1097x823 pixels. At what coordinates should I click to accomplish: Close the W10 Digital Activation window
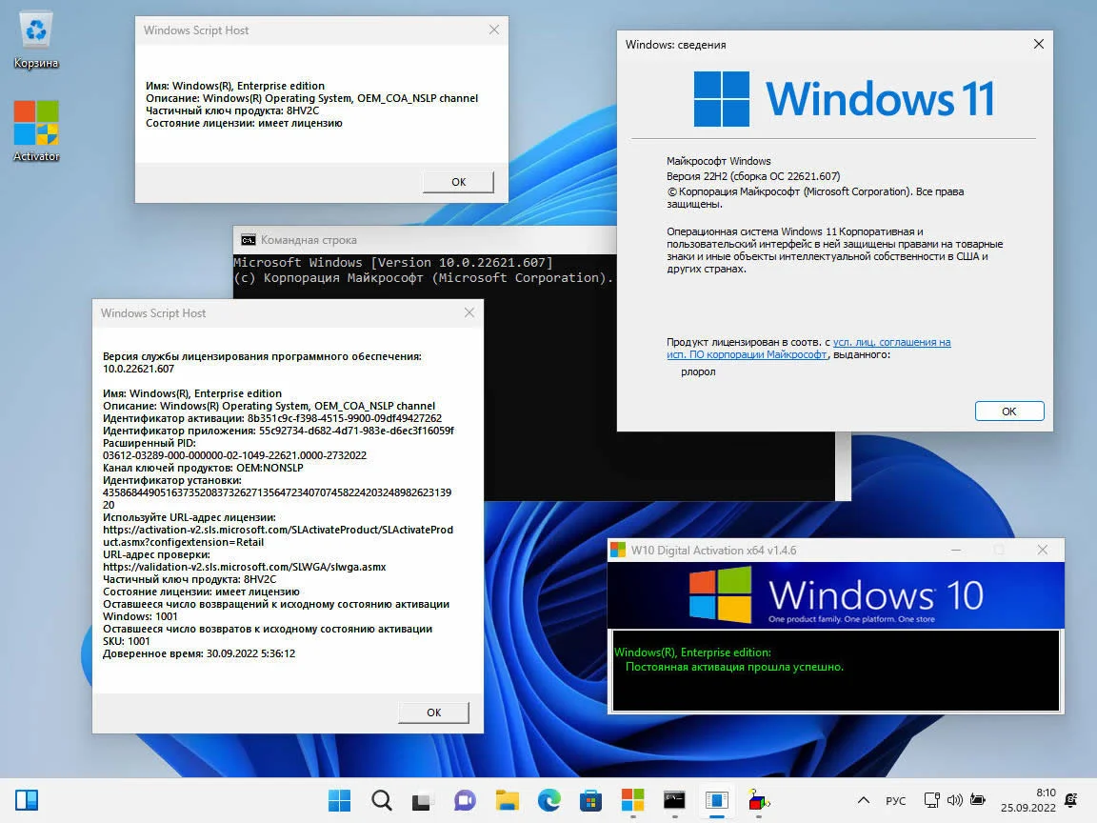pyautogui.click(x=1043, y=550)
